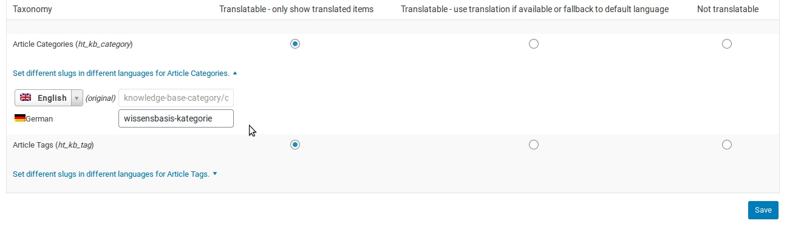Click the Article Tags (ht_kb_tag) label
Screen dimensions: 801x229
pos(53,145)
